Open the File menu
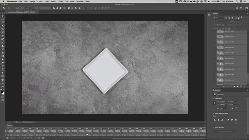249x140 pixels. coord(21,2)
